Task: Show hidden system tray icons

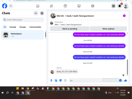Action: 115,93
